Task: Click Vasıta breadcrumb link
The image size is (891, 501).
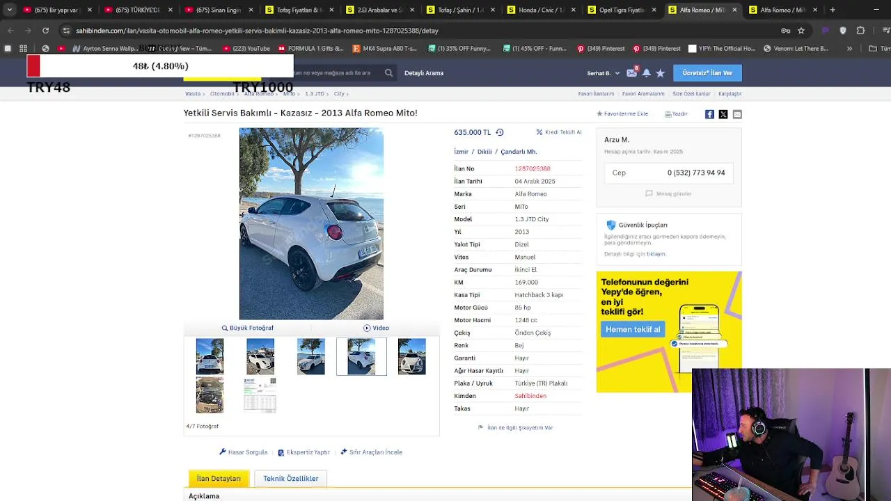Action: coord(193,93)
